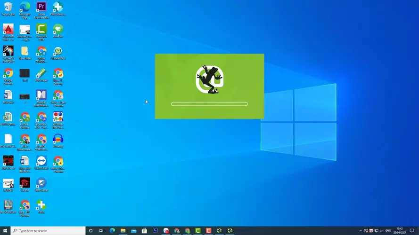419x235 pixels.
Task: Launch the CATIA P3 desktop shortcut
Action: [x=8, y=55]
